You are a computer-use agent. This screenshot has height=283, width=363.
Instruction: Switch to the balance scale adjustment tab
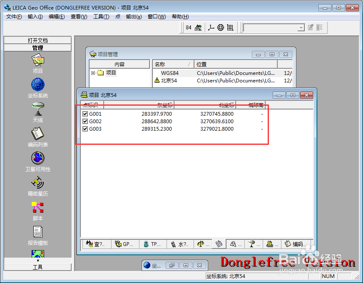tap(203, 244)
